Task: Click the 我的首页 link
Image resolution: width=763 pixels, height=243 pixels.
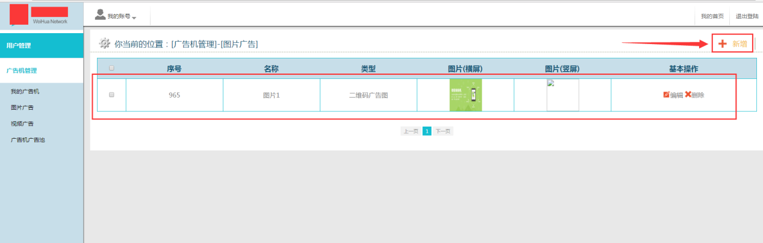Action: [712, 16]
